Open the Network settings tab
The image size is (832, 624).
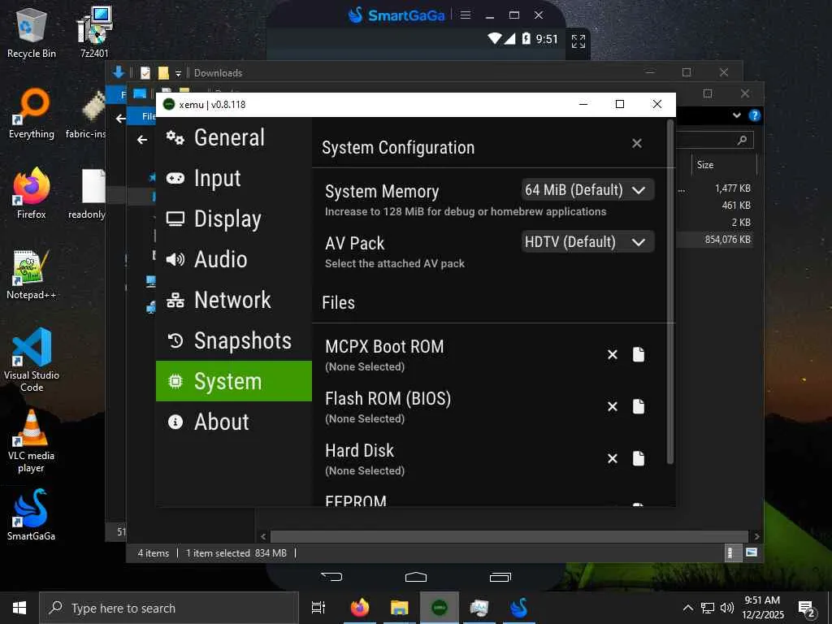coord(233,300)
